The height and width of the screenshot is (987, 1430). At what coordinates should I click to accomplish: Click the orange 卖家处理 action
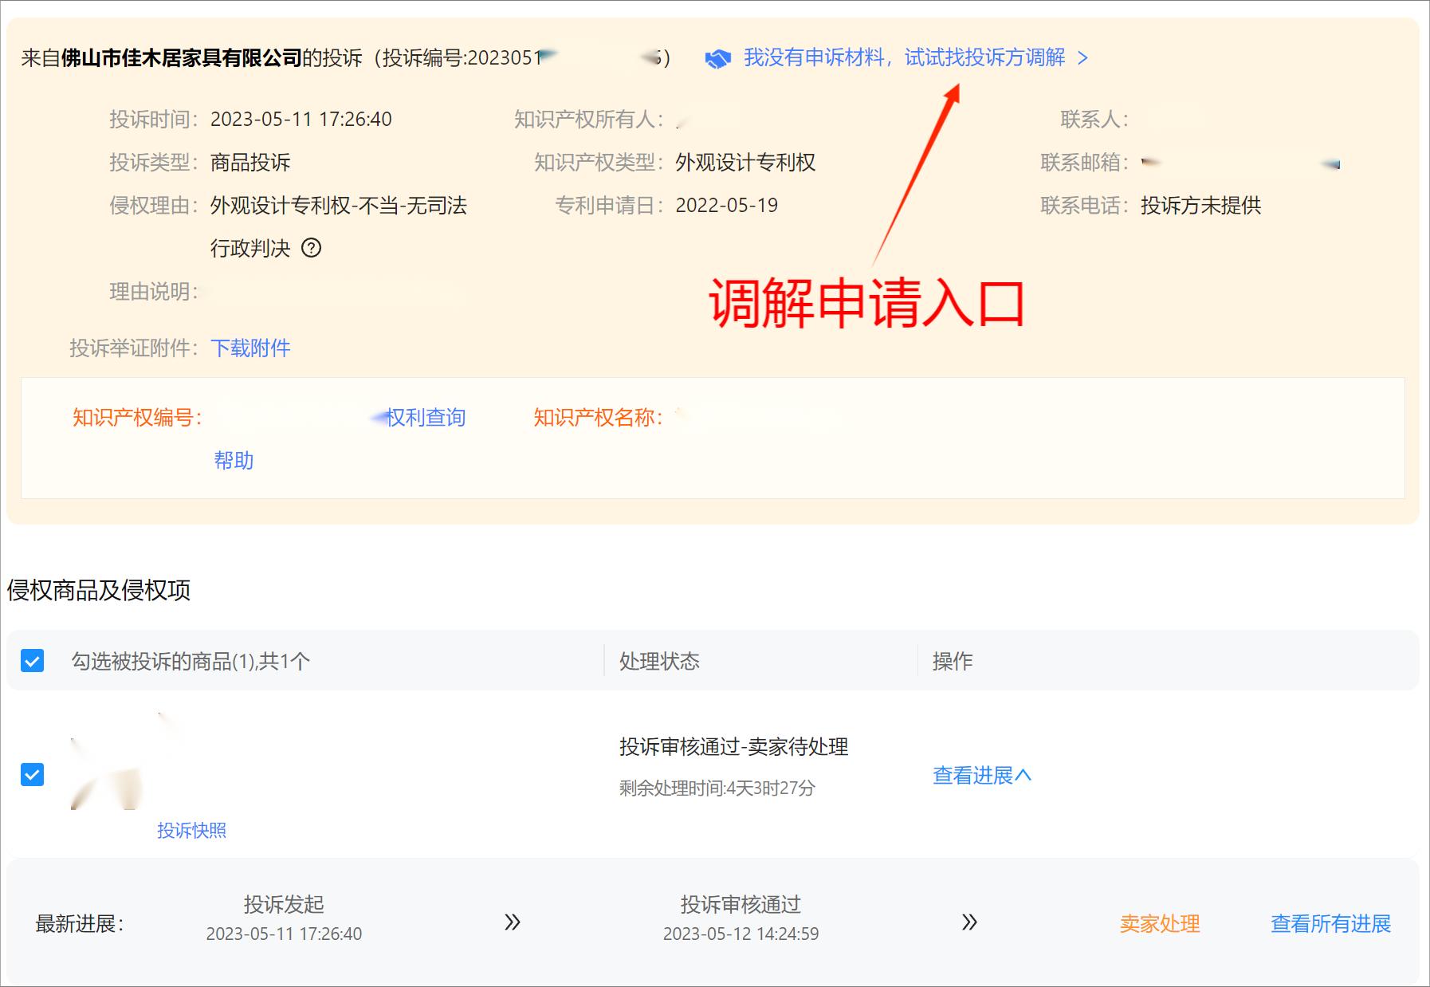1161,922
